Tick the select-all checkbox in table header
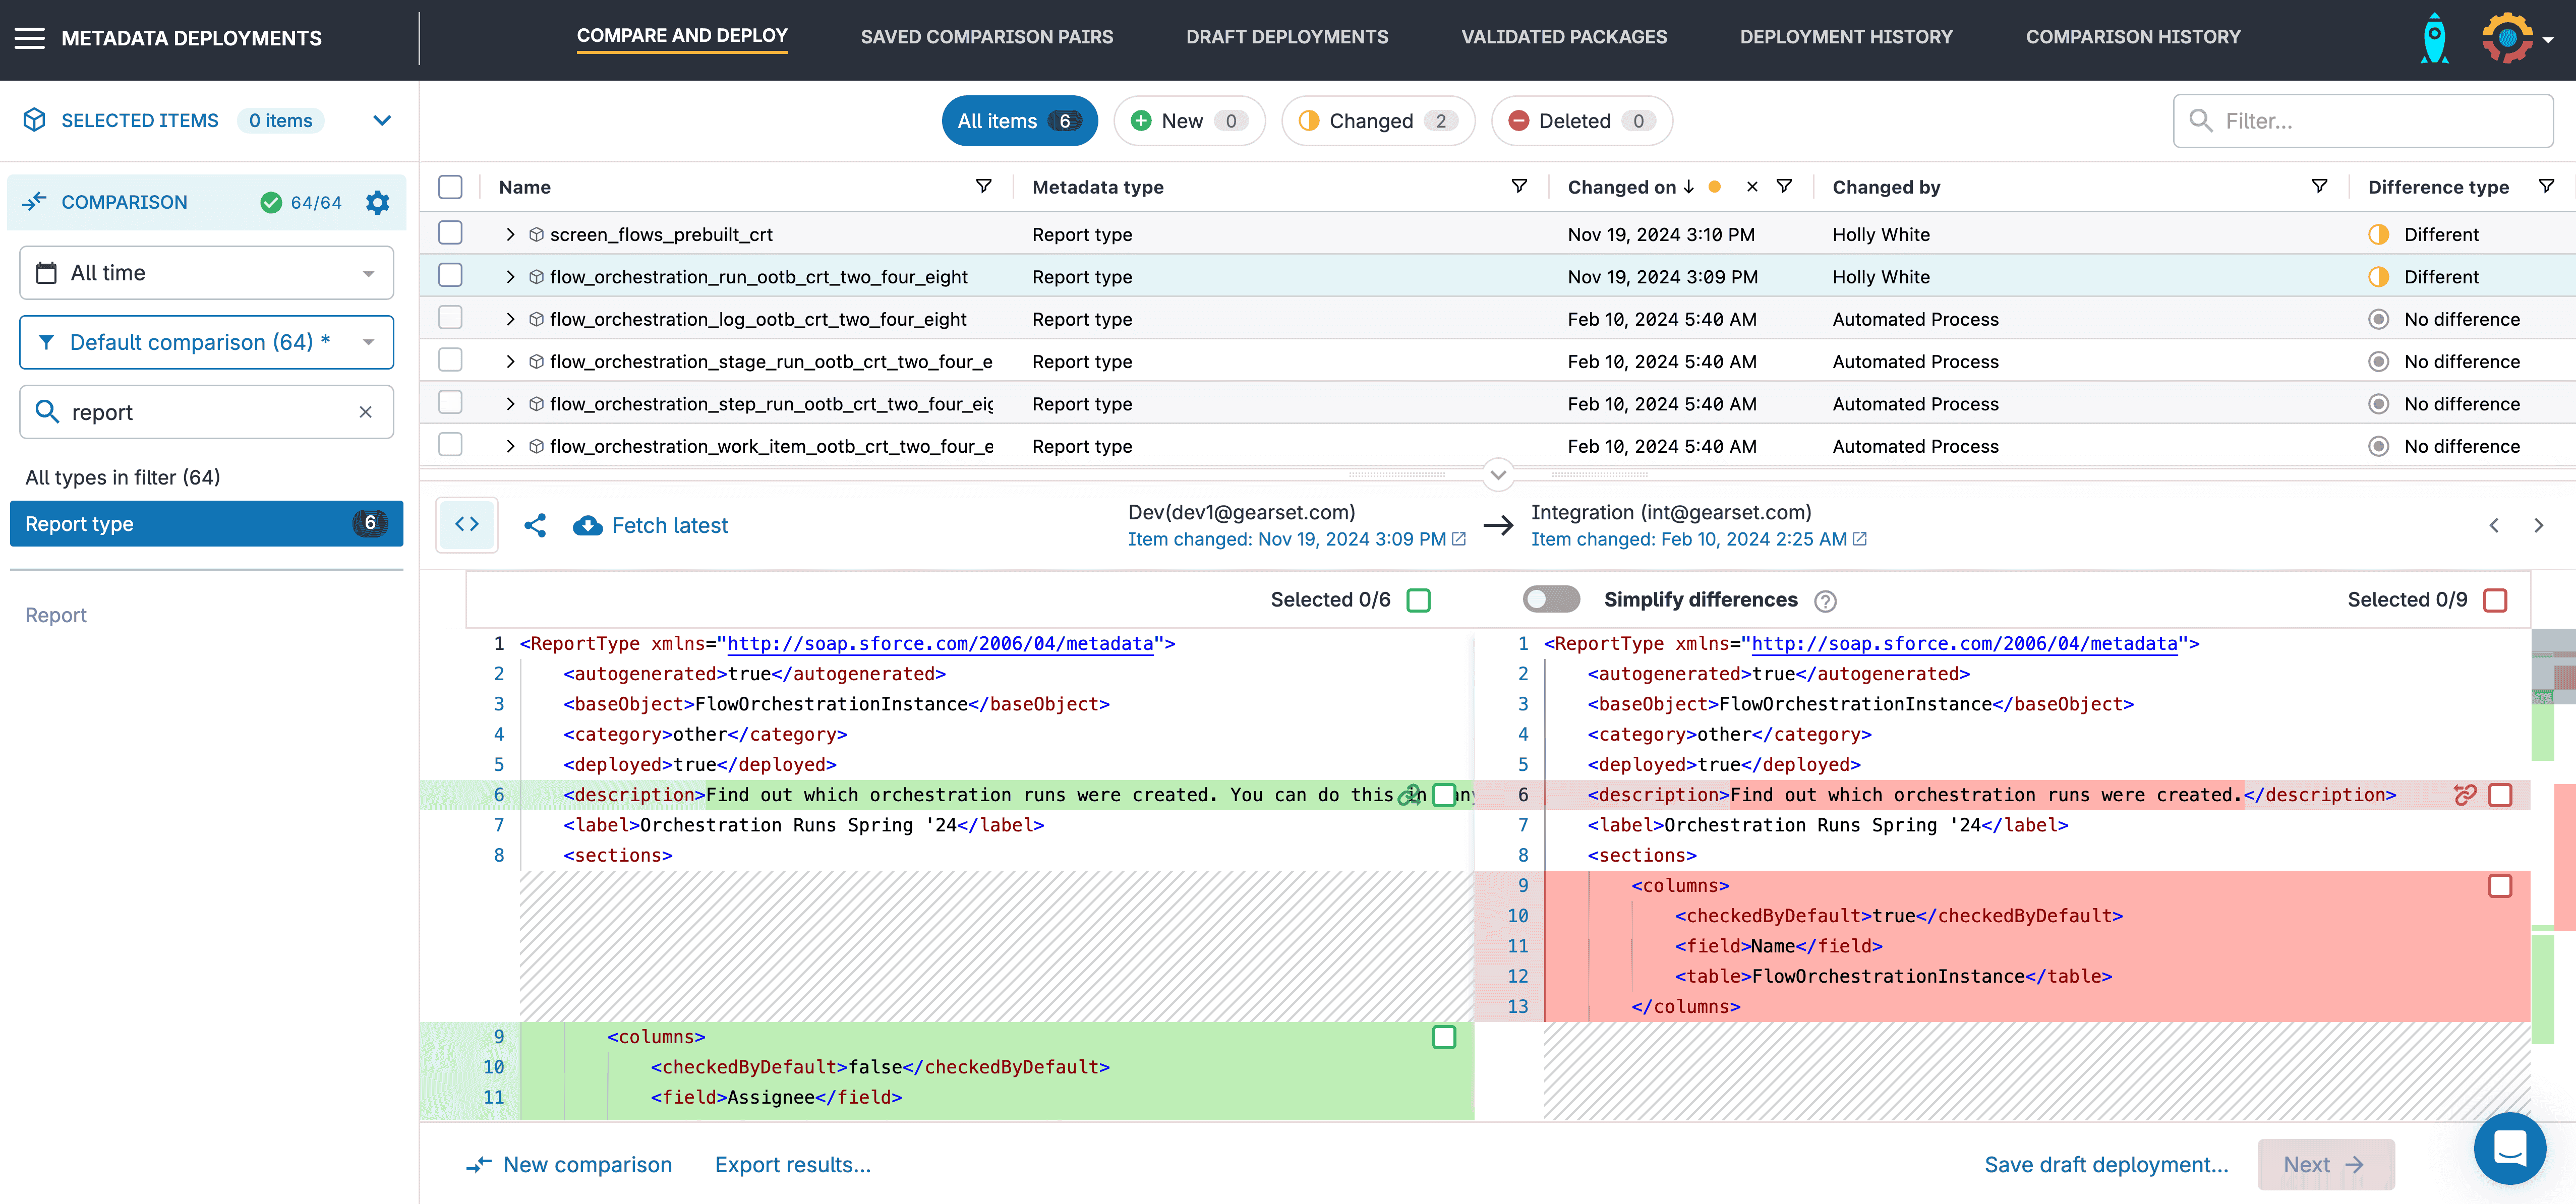Viewport: 2576px width, 1204px height. [451, 187]
